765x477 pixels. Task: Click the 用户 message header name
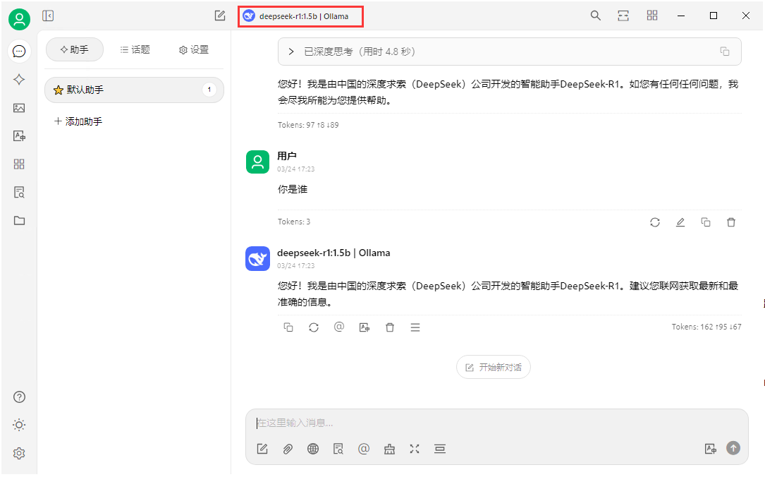287,156
